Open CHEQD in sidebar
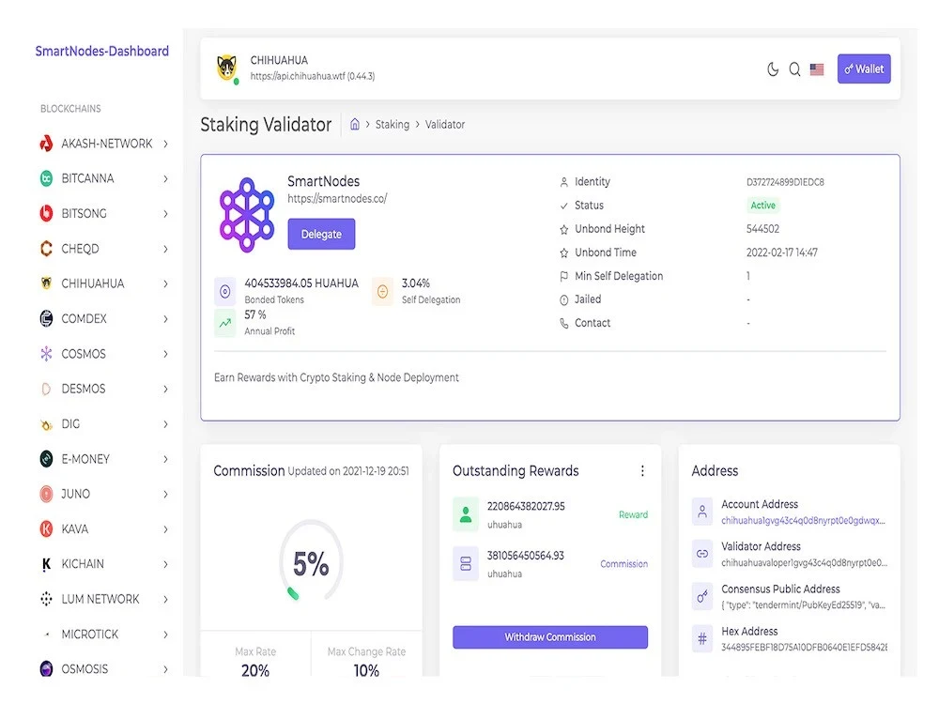The width and height of the screenshot is (939, 704). (104, 249)
